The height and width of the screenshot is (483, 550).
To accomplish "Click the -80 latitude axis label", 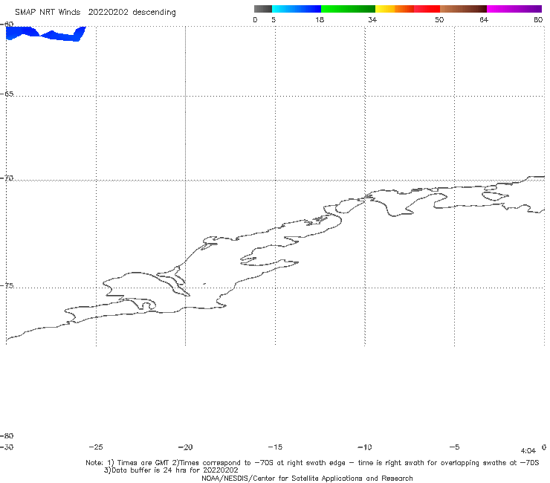I will 7,435.
